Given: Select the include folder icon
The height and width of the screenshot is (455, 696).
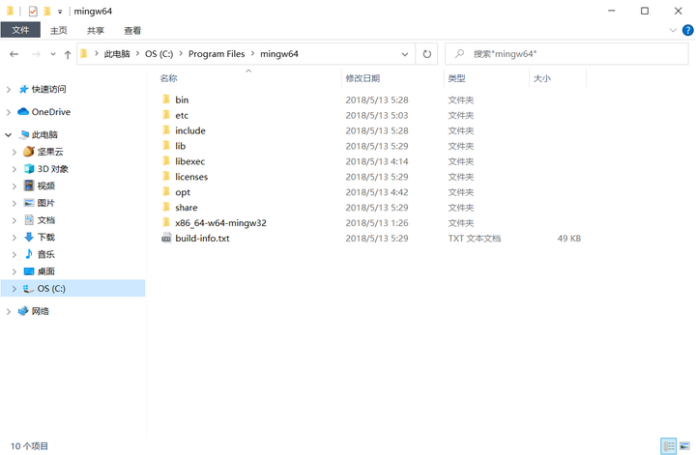Looking at the screenshot, I should pos(166,130).
